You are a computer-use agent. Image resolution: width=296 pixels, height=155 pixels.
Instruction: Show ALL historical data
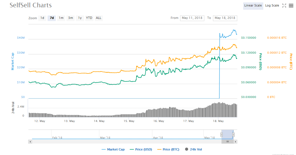point(99,18)
